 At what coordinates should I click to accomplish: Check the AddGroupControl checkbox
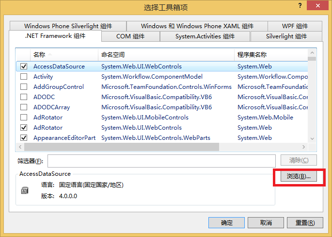24,87
